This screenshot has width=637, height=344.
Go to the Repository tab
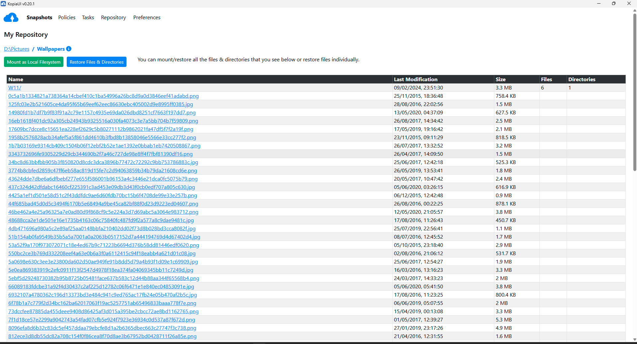[x=114, y=18]
